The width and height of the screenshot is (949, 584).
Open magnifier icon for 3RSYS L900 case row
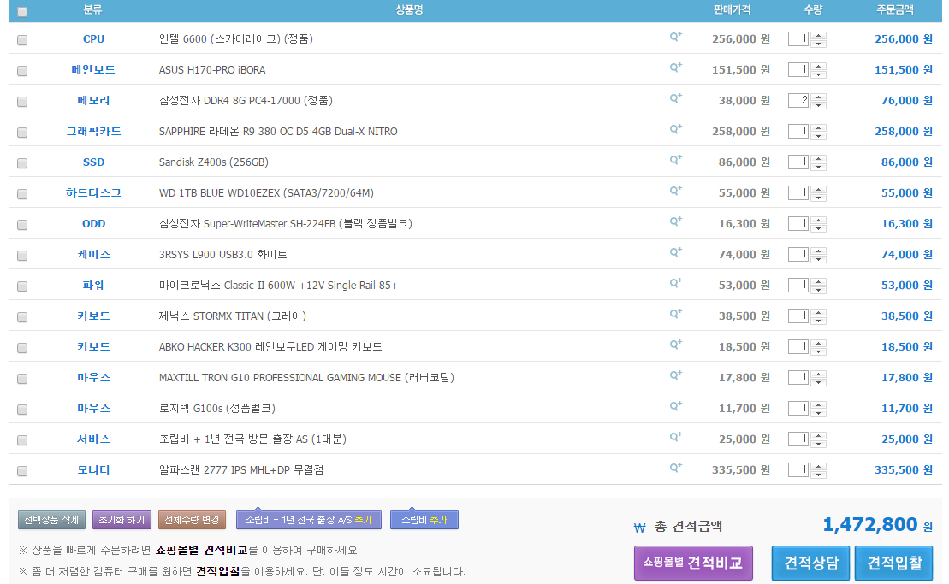(x=675, y=253)
